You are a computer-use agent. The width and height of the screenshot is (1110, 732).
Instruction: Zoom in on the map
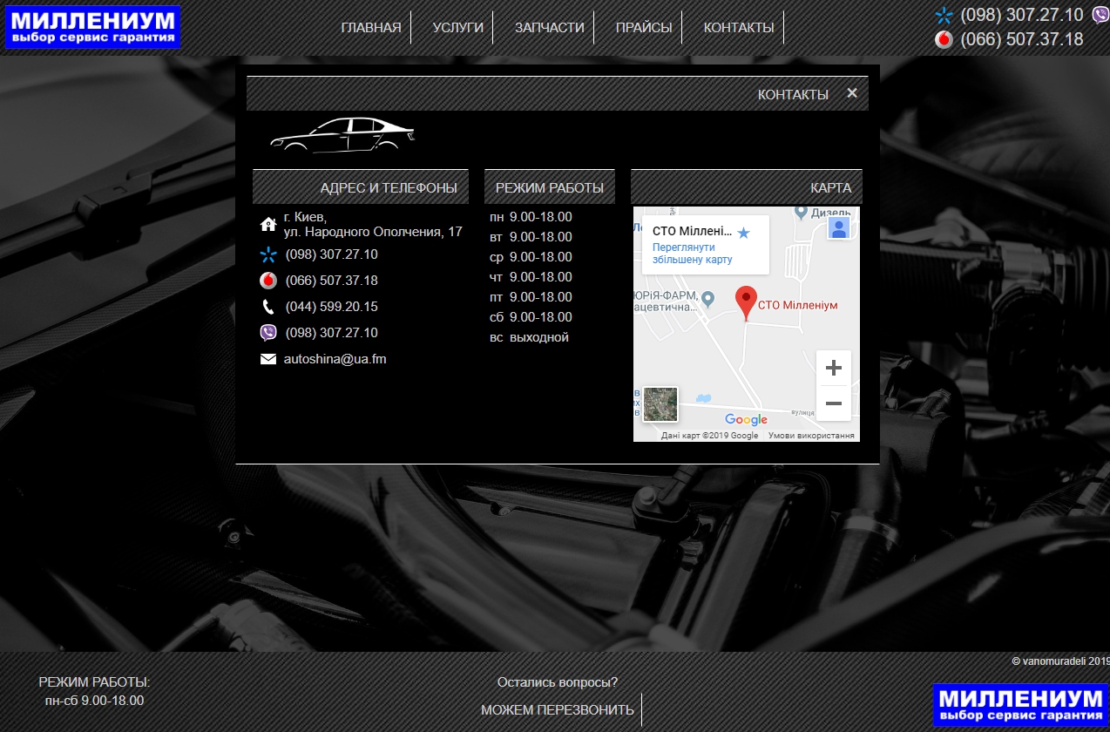833,368
